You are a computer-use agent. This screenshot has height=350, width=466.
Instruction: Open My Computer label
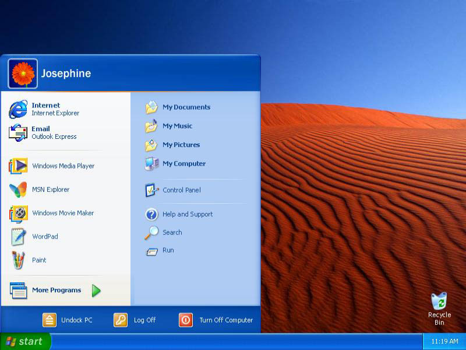[x=184, y=163]
